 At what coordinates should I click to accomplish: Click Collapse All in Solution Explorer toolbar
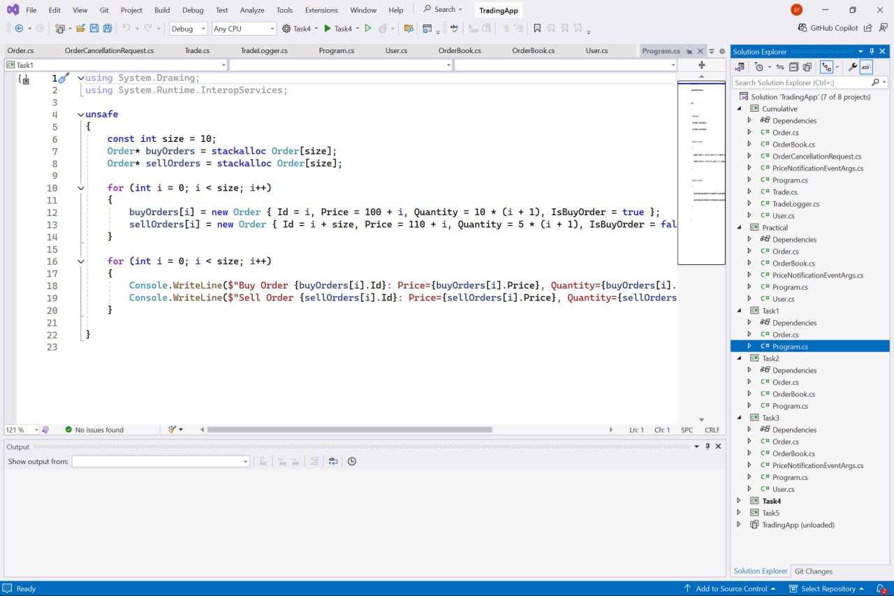point(793,67)
